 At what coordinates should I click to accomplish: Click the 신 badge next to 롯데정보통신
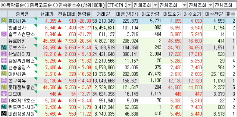[4, 87]
